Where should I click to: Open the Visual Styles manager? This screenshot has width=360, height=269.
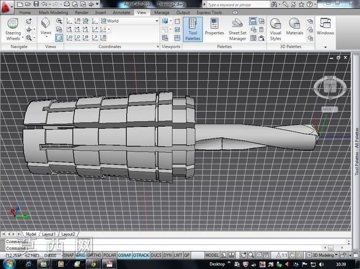pos(275,29)
